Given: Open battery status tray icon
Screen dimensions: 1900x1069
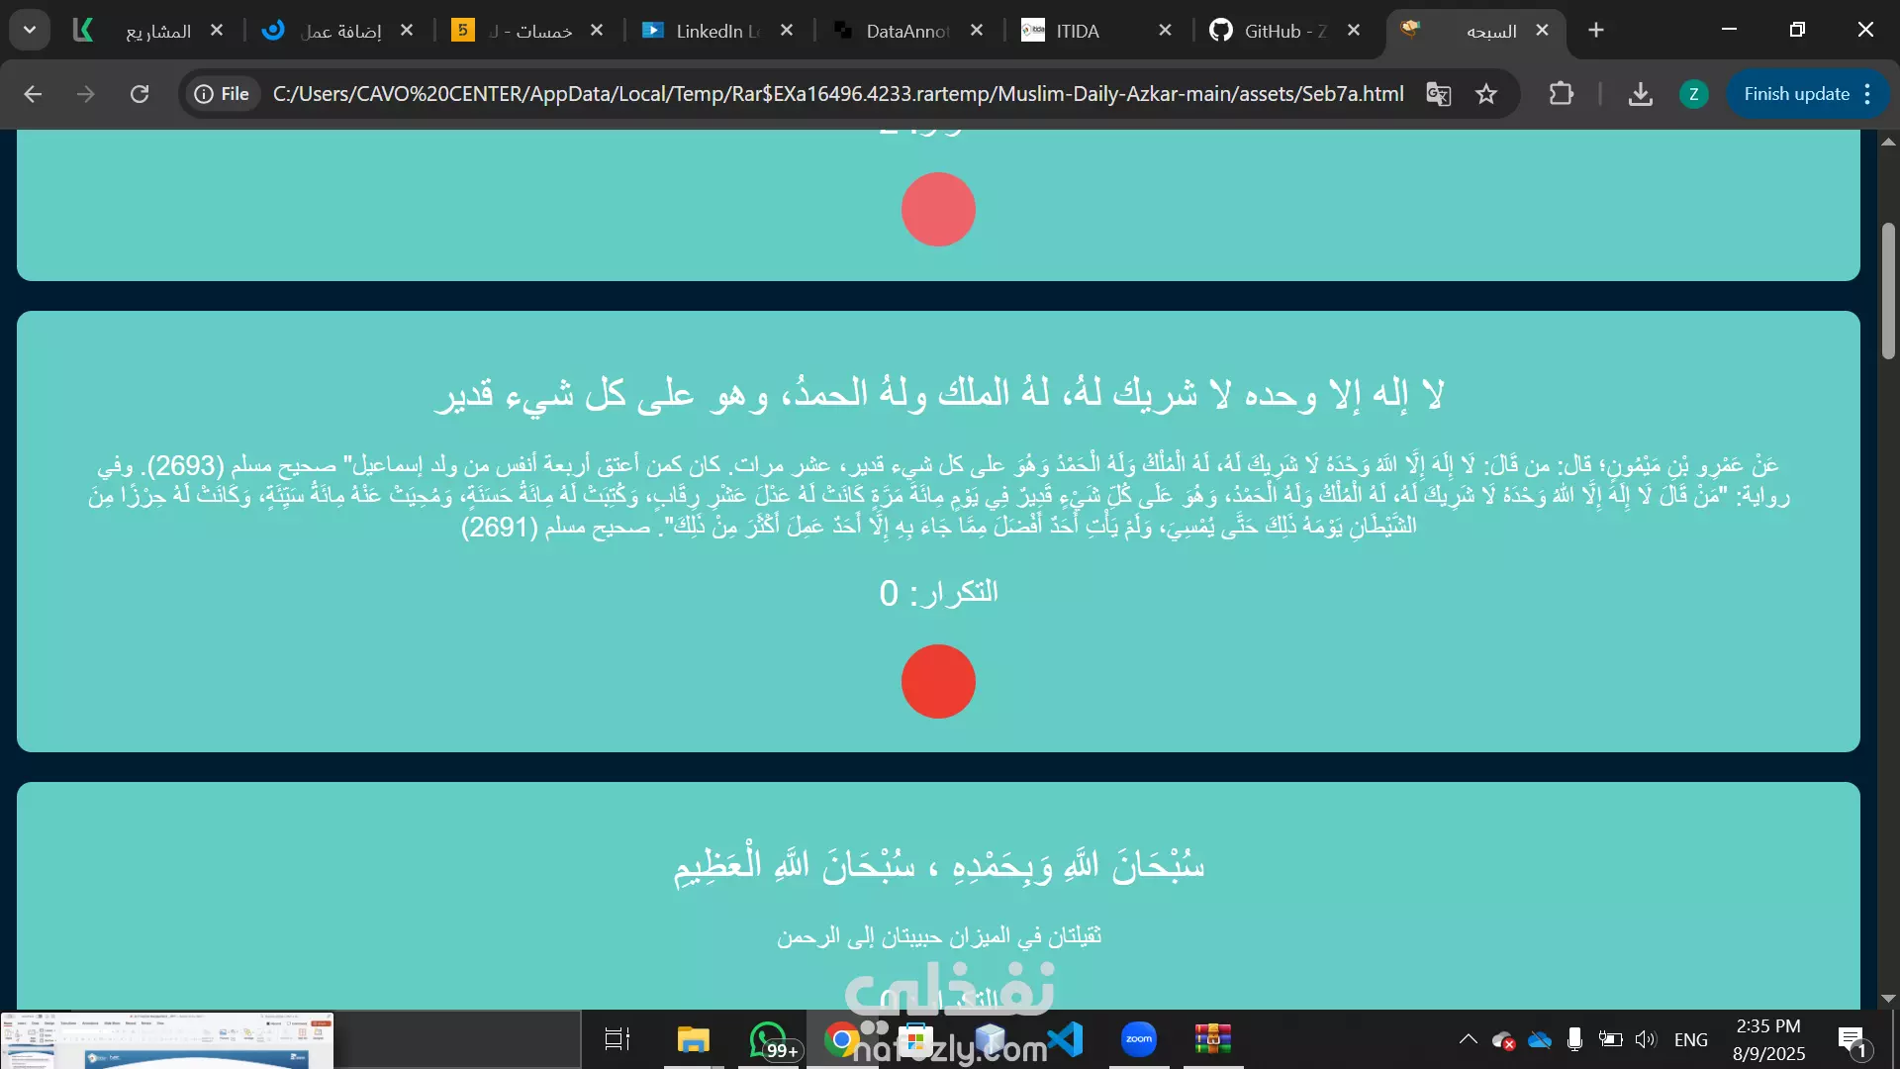Looking at the screenshot, I should tap(1610, 1039).
